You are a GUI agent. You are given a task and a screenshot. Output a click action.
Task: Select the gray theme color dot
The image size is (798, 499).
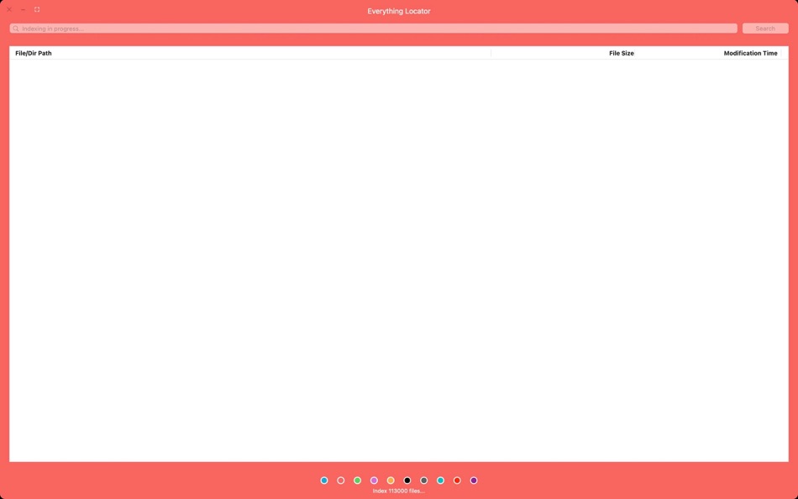tap(423, 480)
